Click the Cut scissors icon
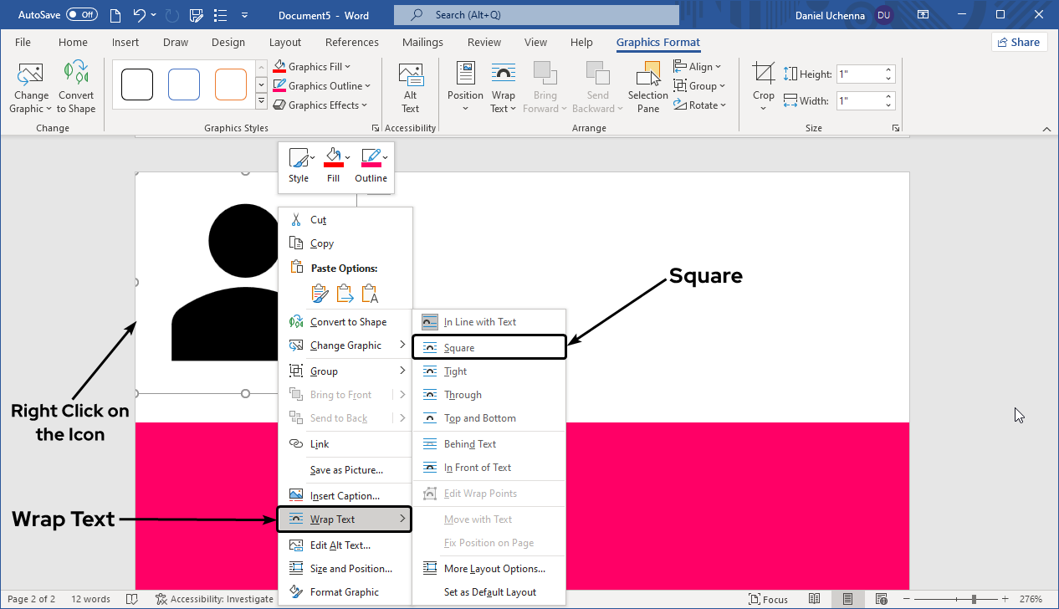The width and height of the screenshot is (1059, 609). point(295,220)
